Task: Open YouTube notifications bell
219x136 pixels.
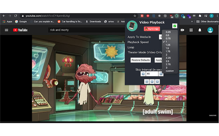Action: pos(200,30)
